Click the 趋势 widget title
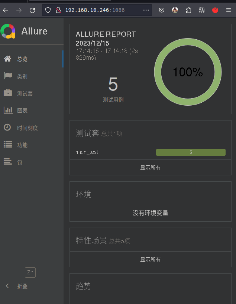The width and height of the screenshot is (236, 304). (84, 286)
